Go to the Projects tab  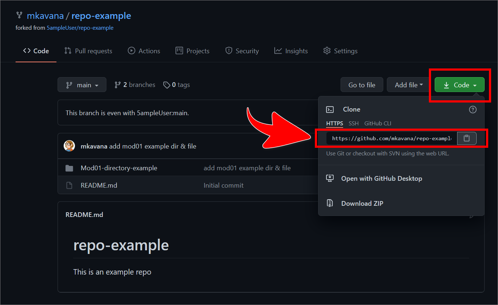tap(193, 51)
